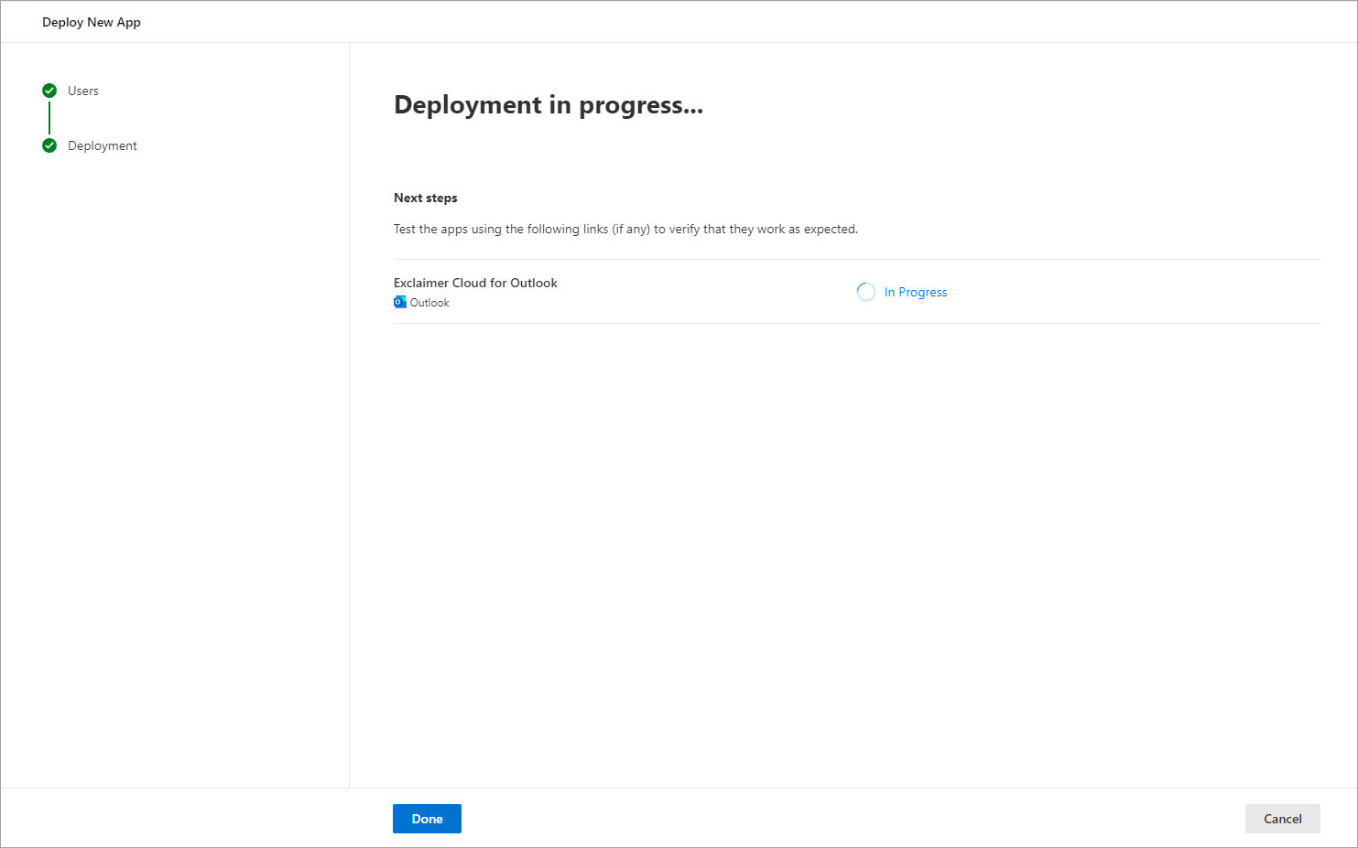This screenshot has height=848, width=1358.
Task: Click the In Progress spinner icon
Action: 865,292
